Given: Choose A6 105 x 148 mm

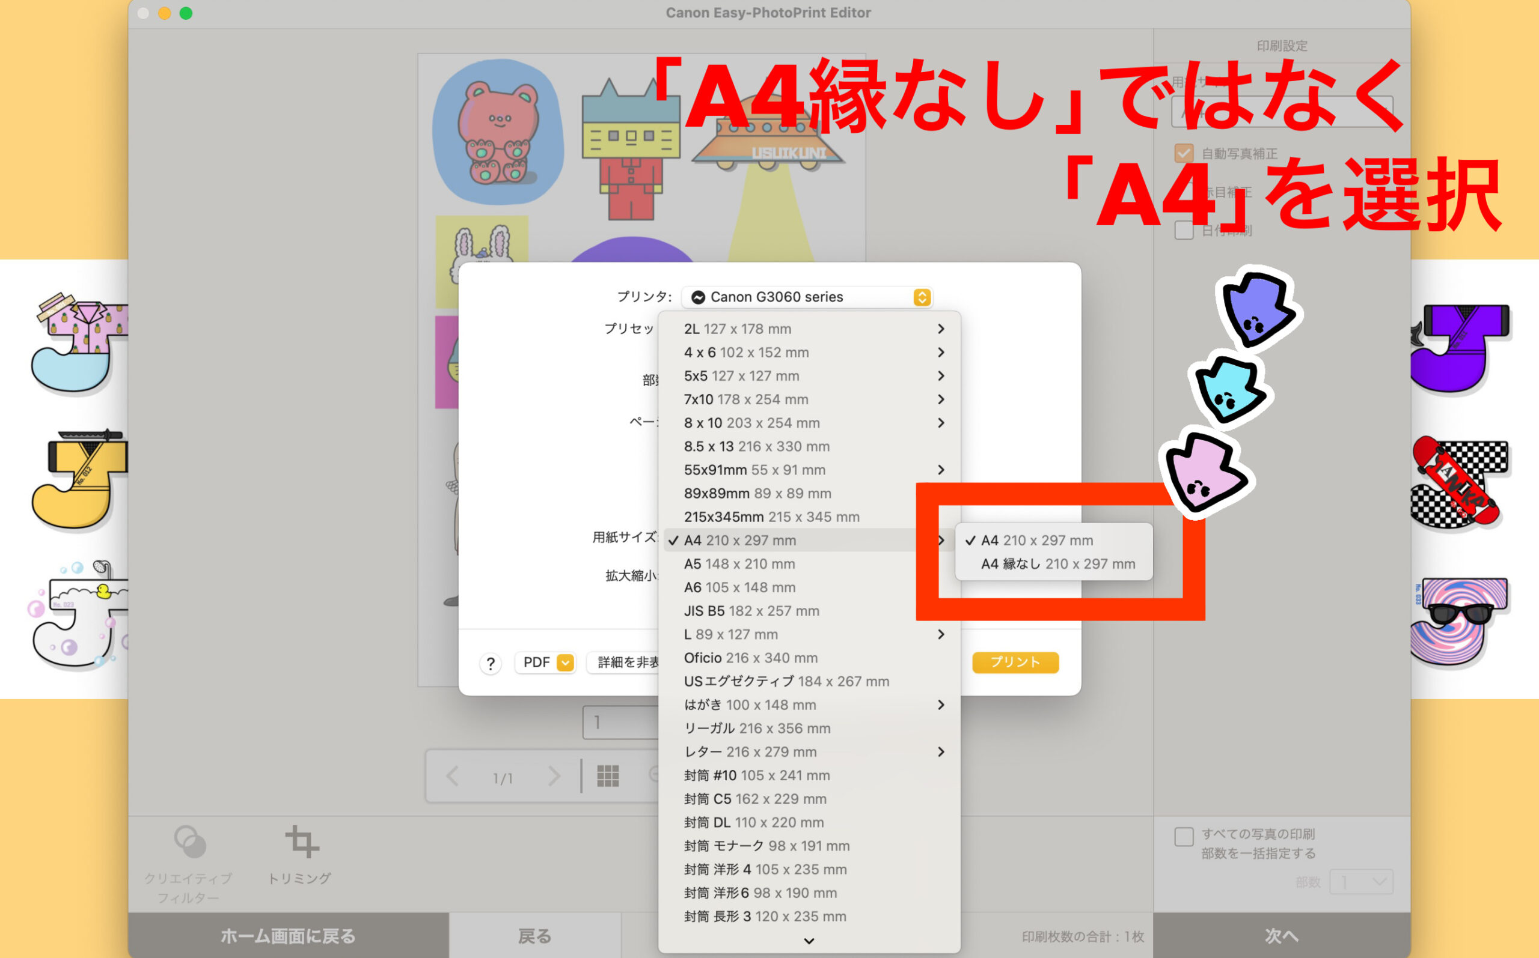Looking at the screenshot, I should click(x=809, y=587).
